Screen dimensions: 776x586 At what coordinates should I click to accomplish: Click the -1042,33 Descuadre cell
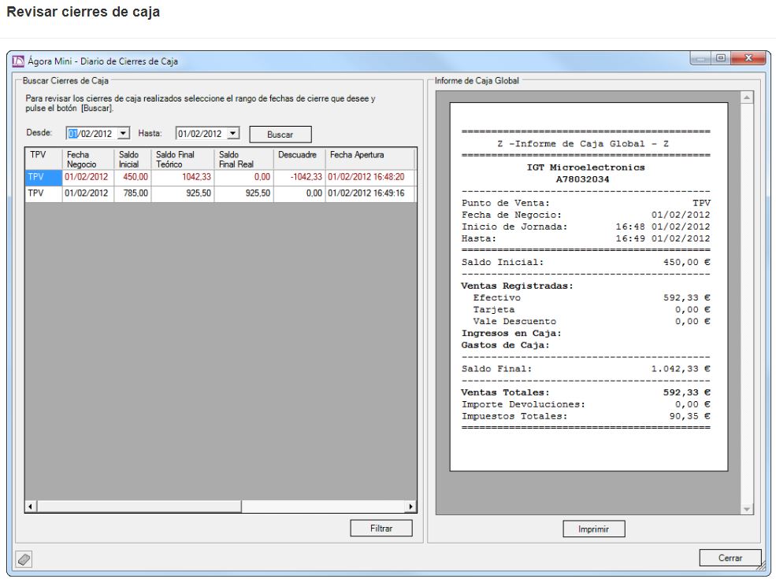pyautogui.click(x=299, y=178)
